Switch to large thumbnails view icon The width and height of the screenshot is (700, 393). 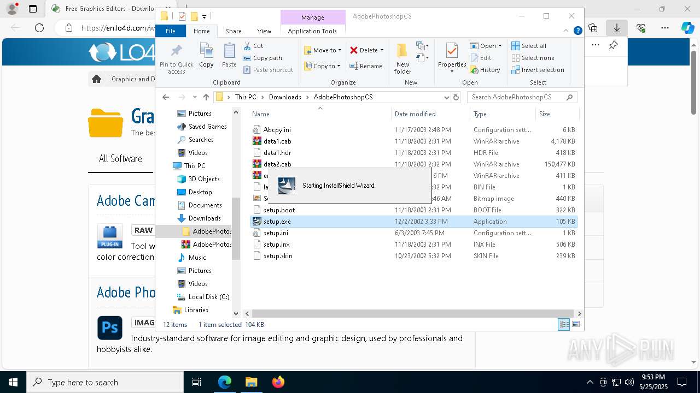(x=575, y=325)
